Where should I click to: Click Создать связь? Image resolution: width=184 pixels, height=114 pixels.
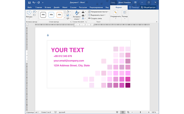pos(95,18)
